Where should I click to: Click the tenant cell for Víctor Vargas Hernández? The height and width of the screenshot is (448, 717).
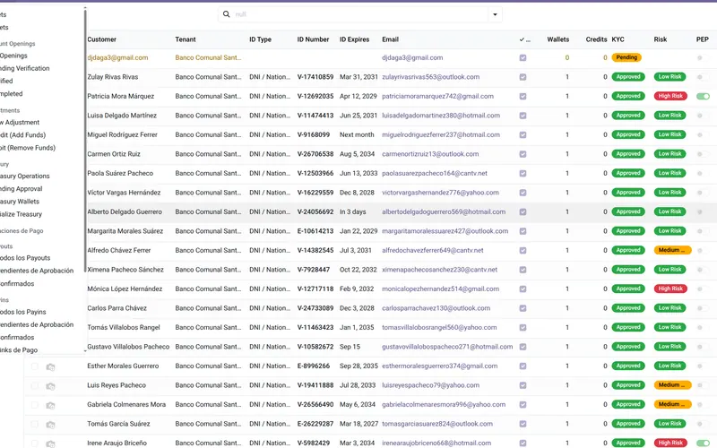coord(208,193)
